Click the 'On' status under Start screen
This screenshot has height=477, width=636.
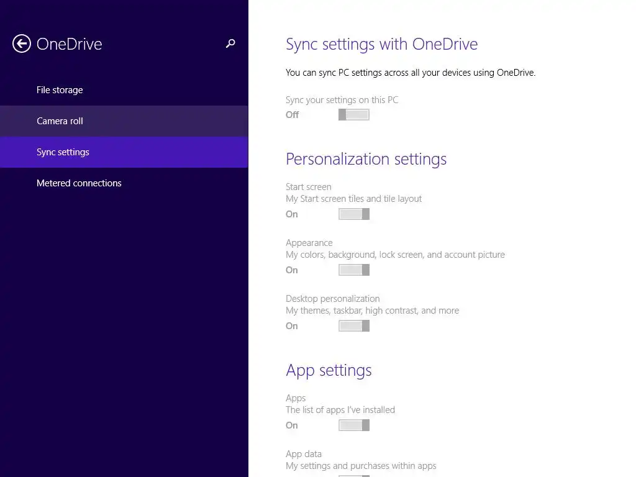click(x=292, y=214)
